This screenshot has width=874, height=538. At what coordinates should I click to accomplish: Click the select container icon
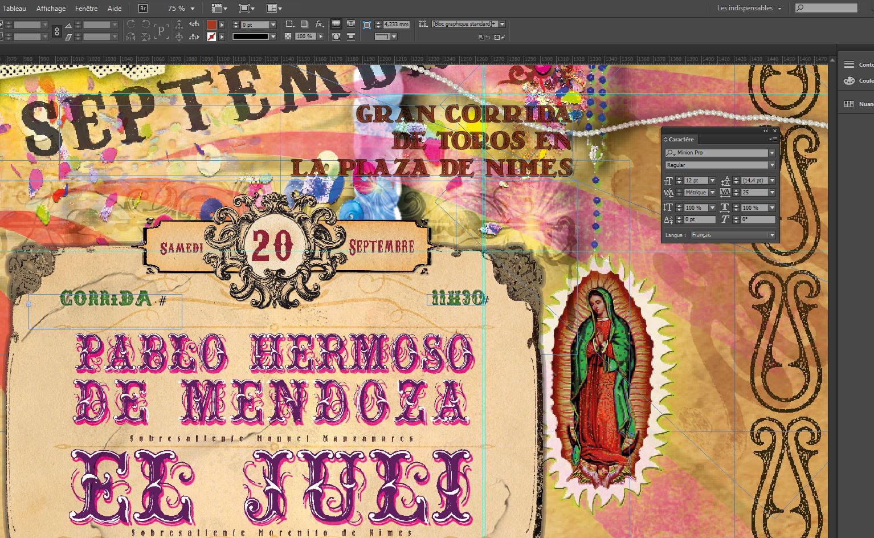click(179, 25)
